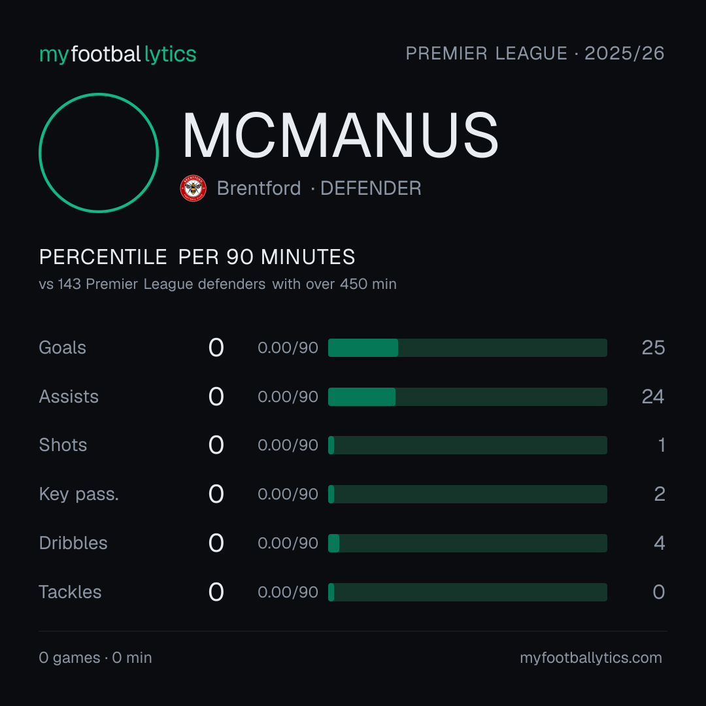Select the MCMANUS player name heading
The width and height of the screenshot is (706, 706).
(341, 135)
